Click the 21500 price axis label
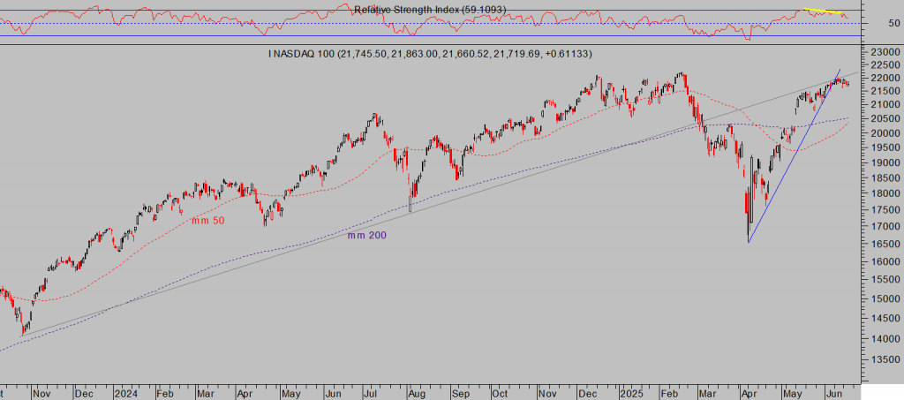 point(885,91)
